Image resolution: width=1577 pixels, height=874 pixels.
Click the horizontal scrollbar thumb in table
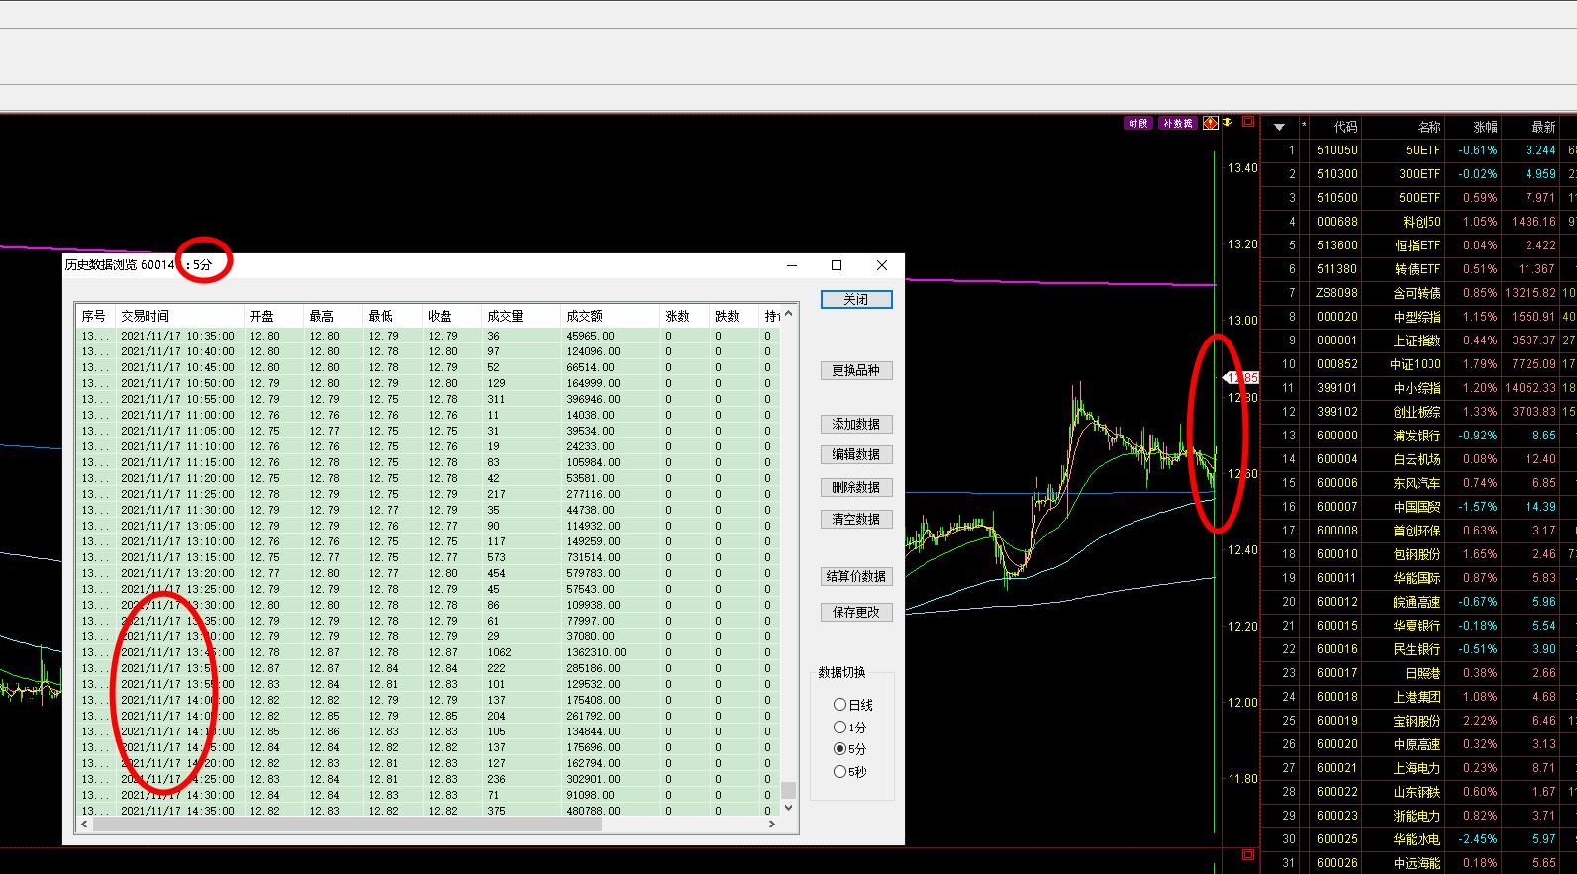tap(347, 824)
